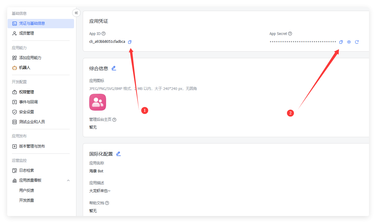Open 添加应用能力 page
Viewport: 376px width, 223px height.
click(30, 58)
